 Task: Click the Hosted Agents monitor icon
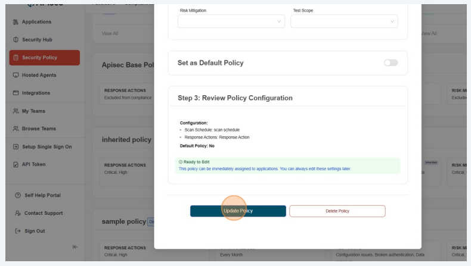click(16, 75)
